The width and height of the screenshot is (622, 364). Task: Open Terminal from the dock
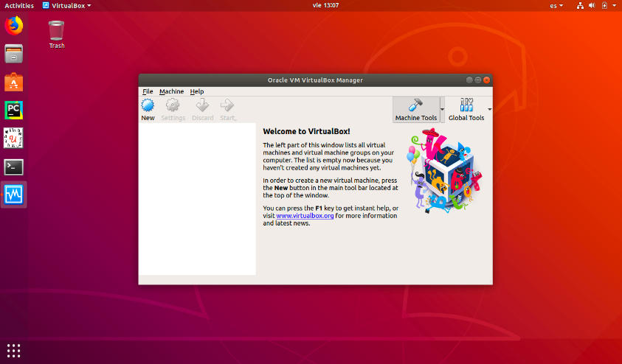click(14, 167)
